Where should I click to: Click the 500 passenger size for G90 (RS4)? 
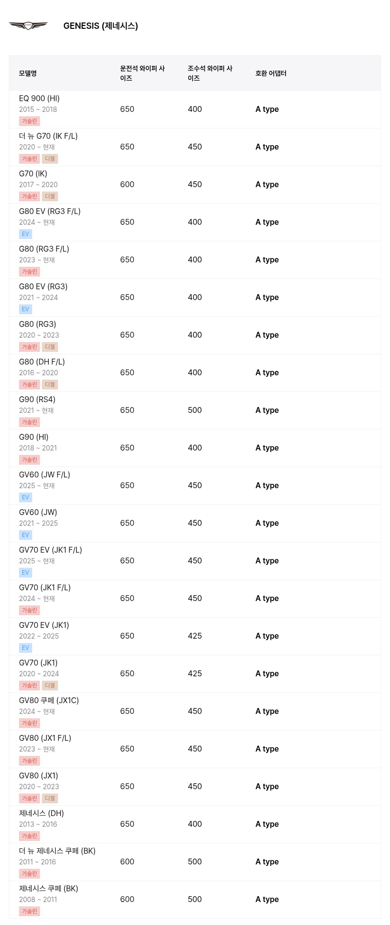(x=195, y=410)
